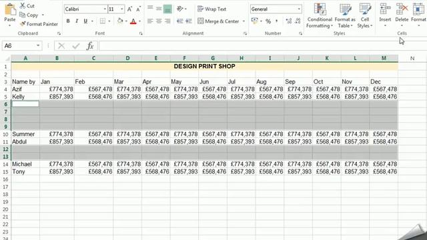Open the Clipboard pane launcher

coord(59,33)
